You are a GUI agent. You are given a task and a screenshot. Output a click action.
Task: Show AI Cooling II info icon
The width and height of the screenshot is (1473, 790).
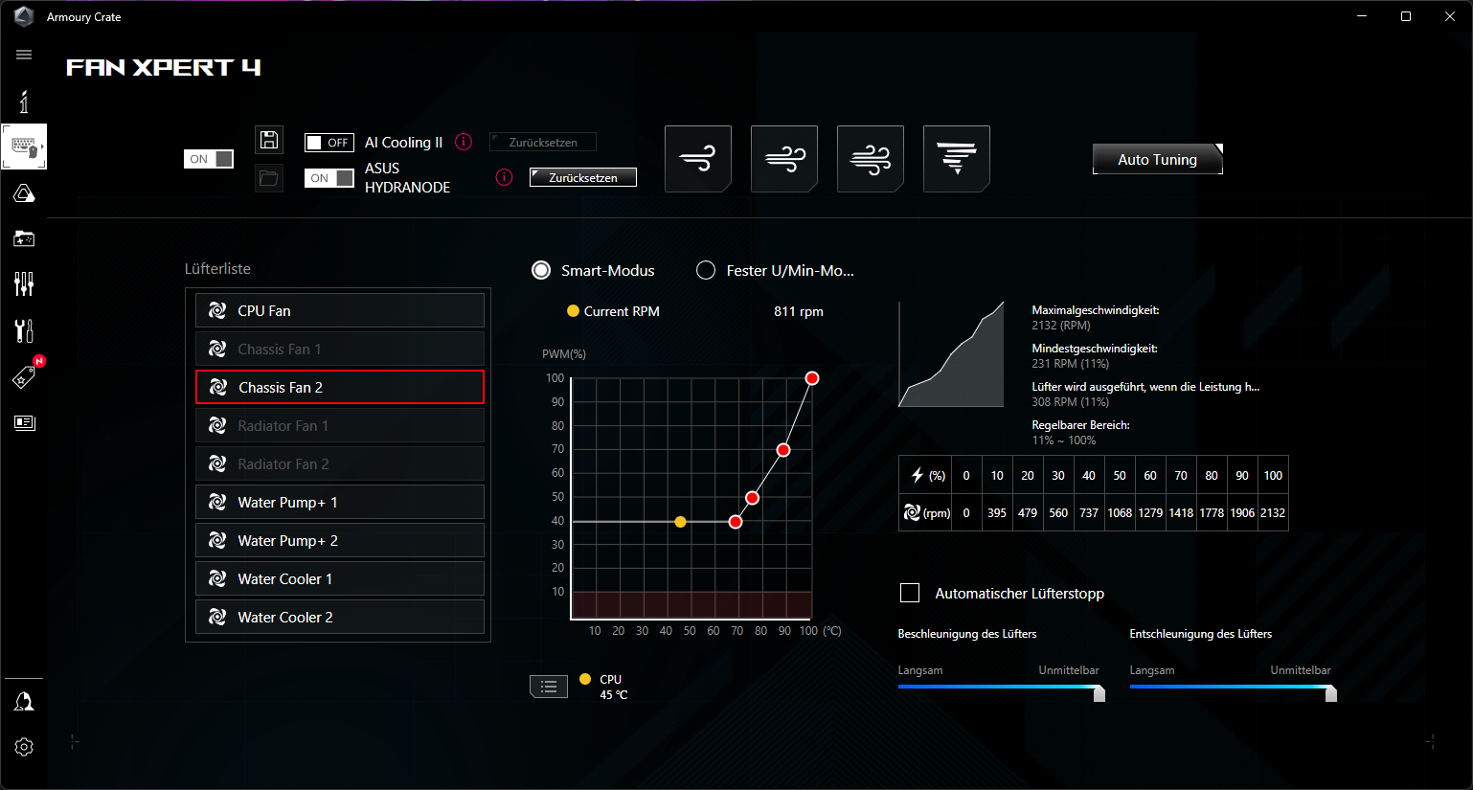464,142
